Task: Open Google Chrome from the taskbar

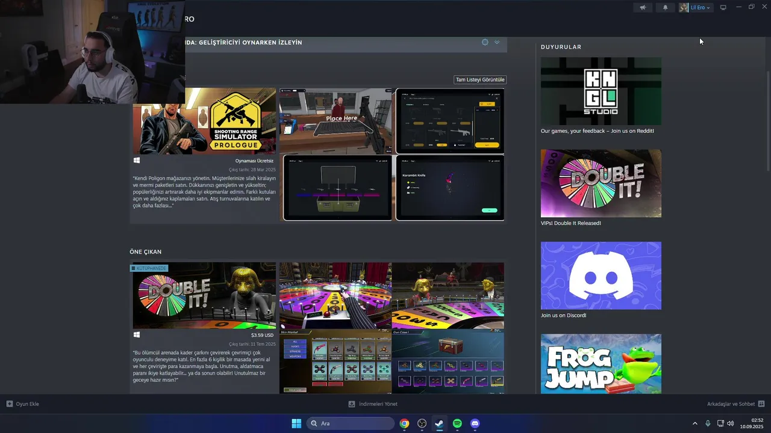Action: [x=404, y=423]
